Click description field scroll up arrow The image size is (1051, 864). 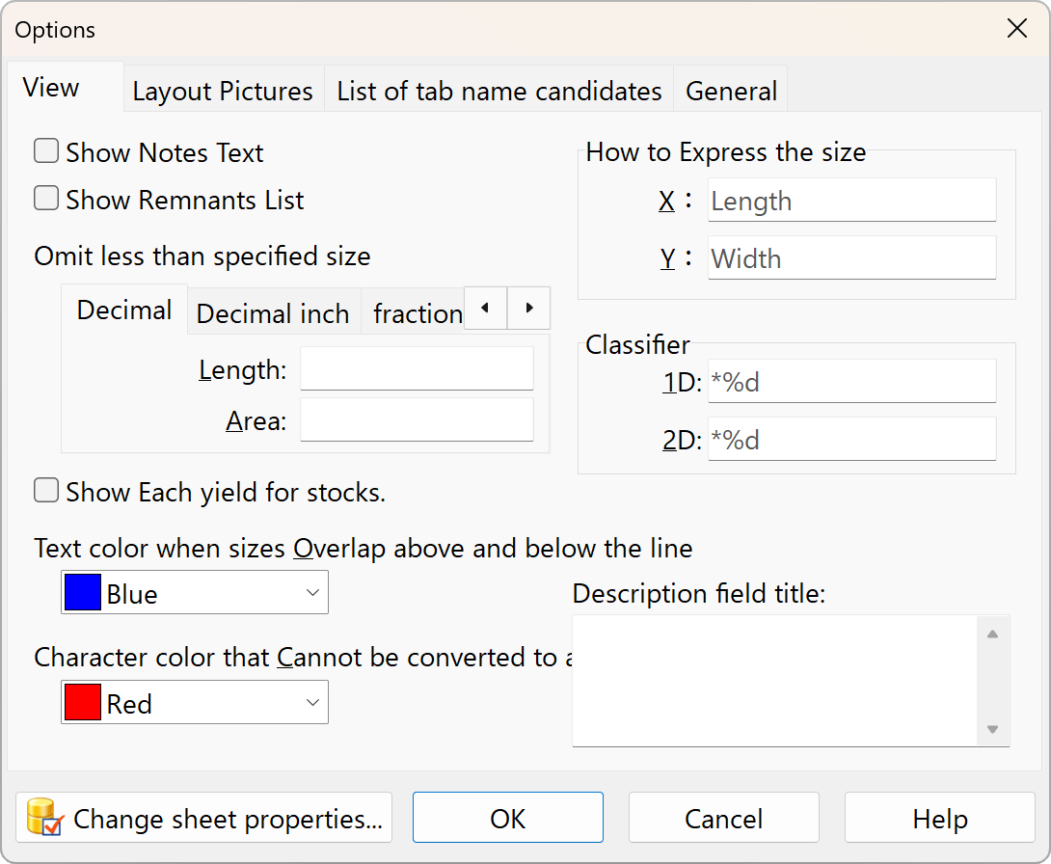coord(992,634)
